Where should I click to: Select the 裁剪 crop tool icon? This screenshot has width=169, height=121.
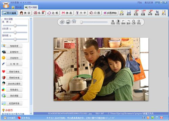[157, 13]
